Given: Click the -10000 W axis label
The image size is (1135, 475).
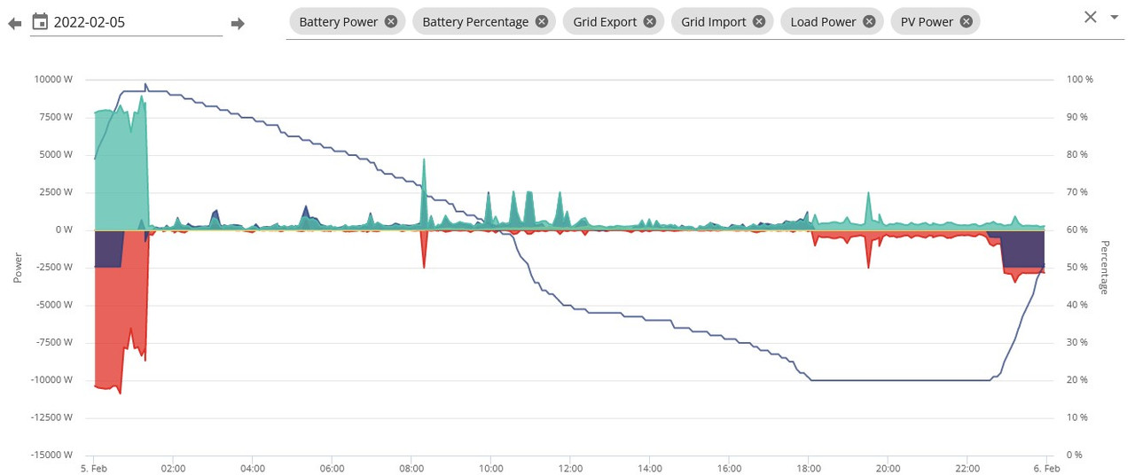Looking at the screenshot, I should [53, 379].
